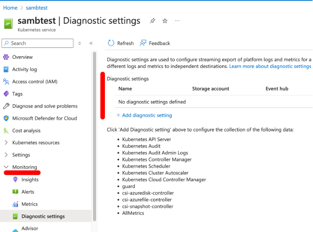Screen dimensions: 313x232
Task: Mark sambtest as favorite with star icon
Action: coord(165,21)
